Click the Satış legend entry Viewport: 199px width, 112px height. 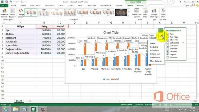106,79
